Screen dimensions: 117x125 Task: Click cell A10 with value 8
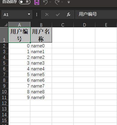19,91
